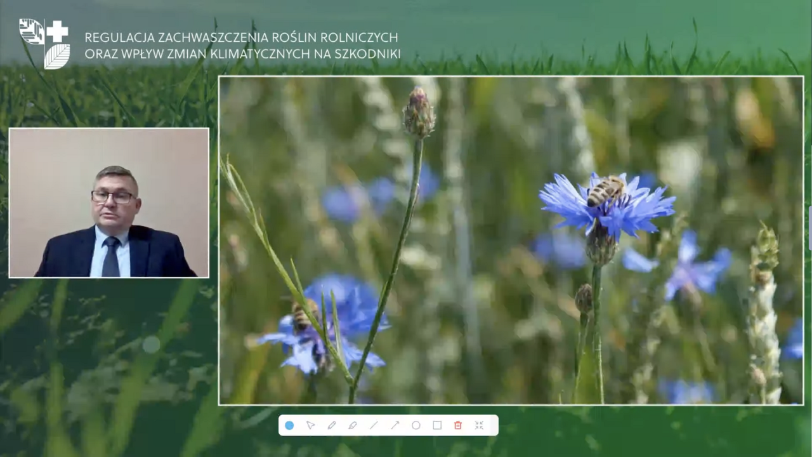Delete annotations with red trash icon

click(x=458, y=425)
